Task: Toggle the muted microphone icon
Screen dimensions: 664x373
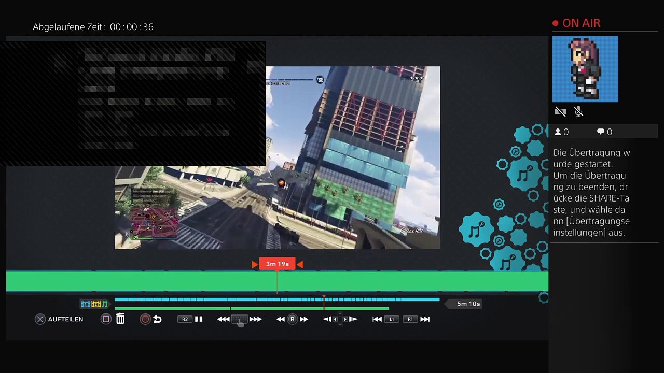Action: pyautogui.click(x=579, y=111)
